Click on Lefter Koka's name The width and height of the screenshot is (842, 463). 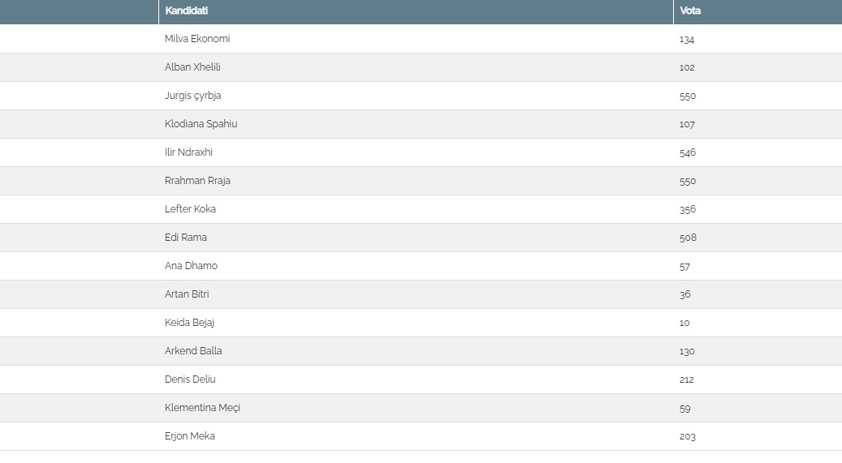click(190, 209)
